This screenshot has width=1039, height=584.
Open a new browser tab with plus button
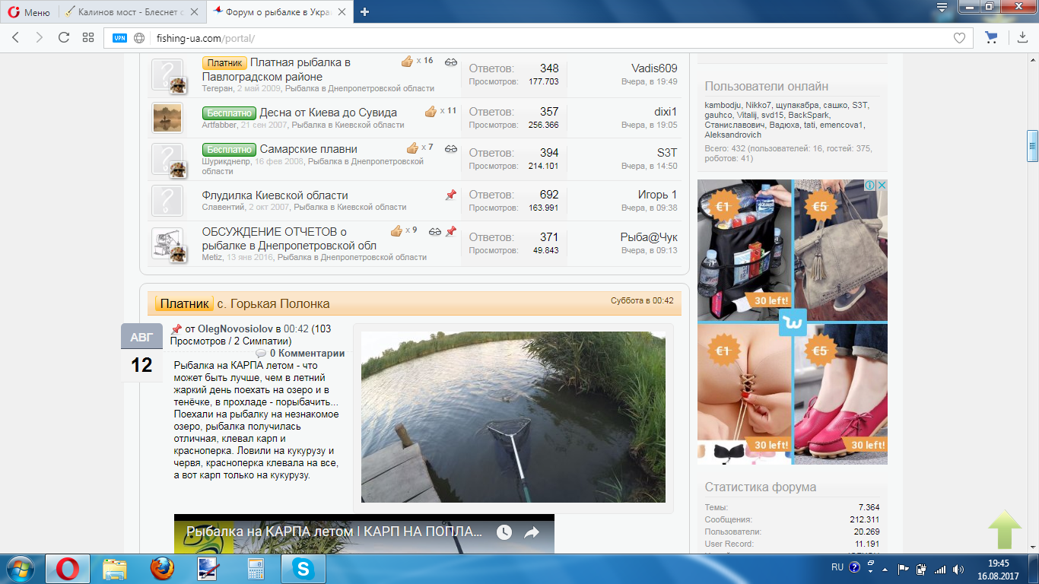point(365,11)
